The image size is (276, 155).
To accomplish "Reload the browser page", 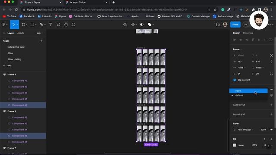I will (x=16, y=9).
